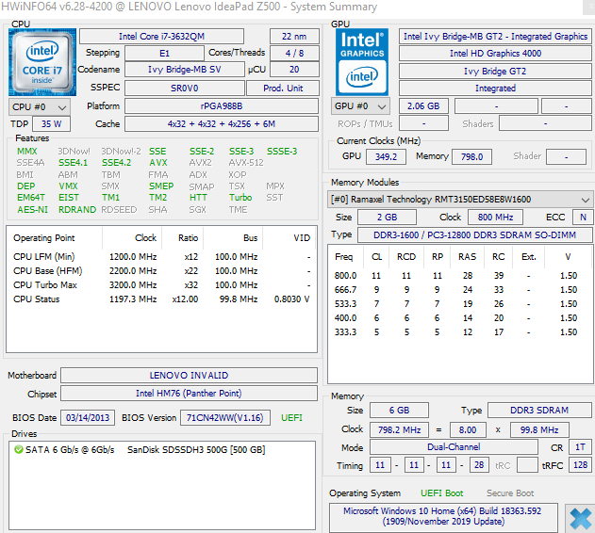Screen dimensions: 595x533
Task: Click the VID value 0.8030 V
Action: coord(291,299)
